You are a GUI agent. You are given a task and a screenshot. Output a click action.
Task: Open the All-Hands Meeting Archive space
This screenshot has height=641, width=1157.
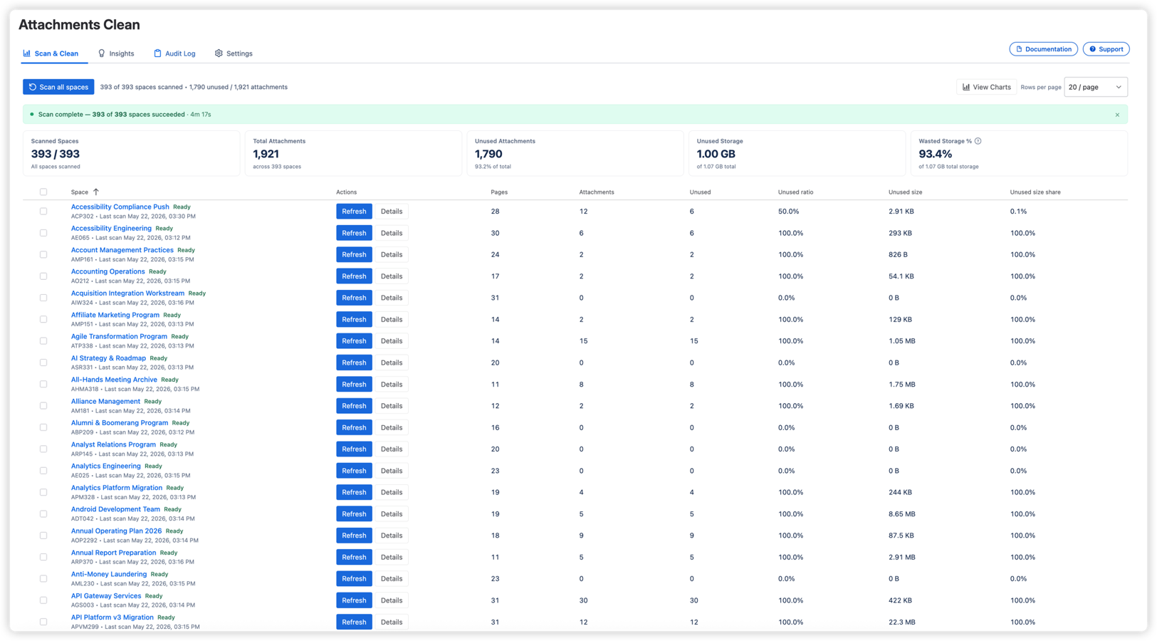[114, 380]
